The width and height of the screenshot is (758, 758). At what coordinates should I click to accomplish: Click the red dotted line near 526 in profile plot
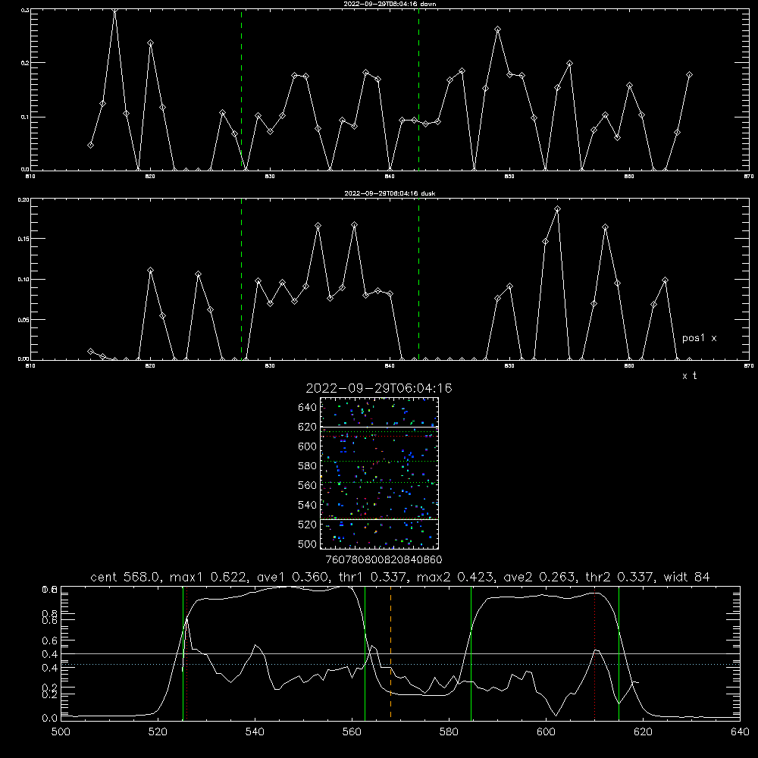[186, 653]
